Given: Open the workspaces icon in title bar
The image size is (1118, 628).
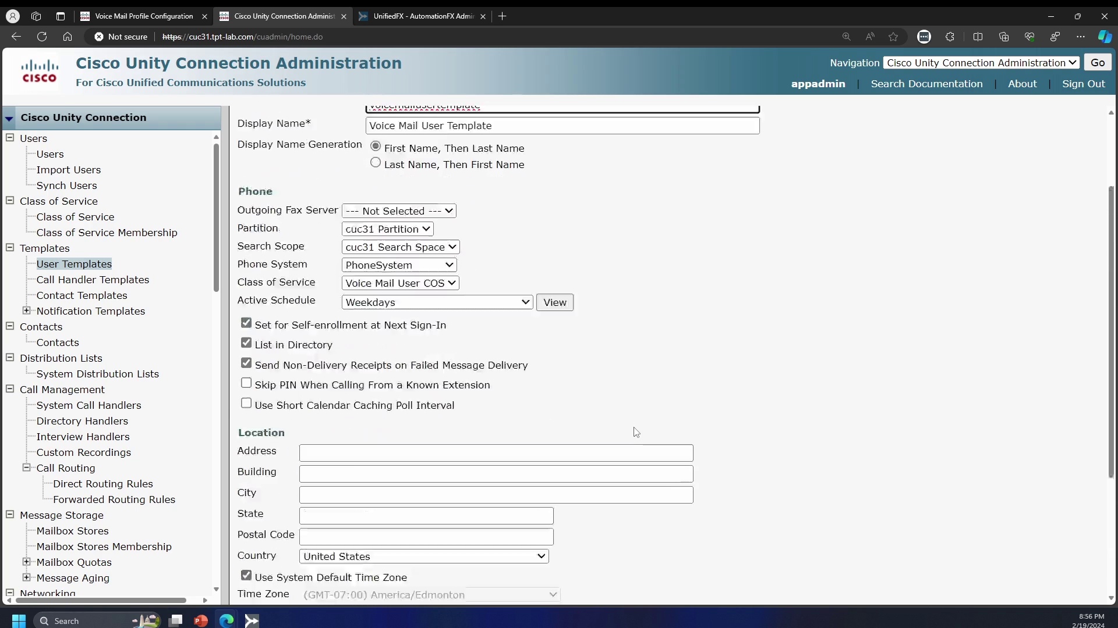Looking at the screenshot, I should tap(36, 16).
